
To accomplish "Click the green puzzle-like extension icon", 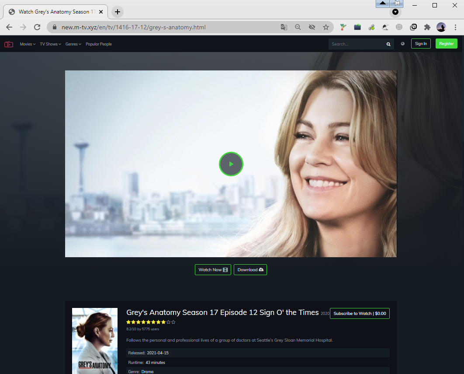I will (371, 27).
